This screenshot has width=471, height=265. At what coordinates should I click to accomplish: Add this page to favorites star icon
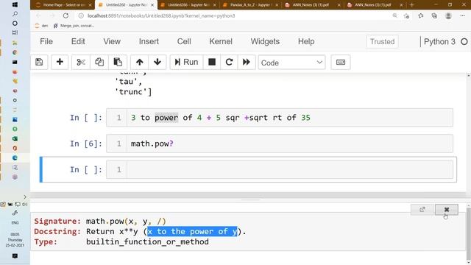point(406,16)
